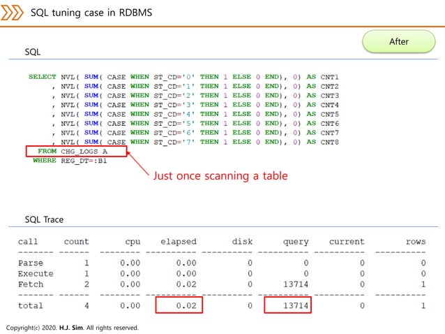Click the 'SQL tuning case in RDBMS' title

coord(91,13)
